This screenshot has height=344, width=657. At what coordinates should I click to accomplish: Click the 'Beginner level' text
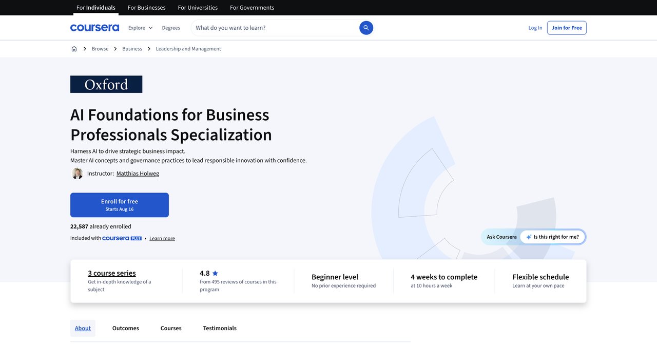tap(335, 277)
